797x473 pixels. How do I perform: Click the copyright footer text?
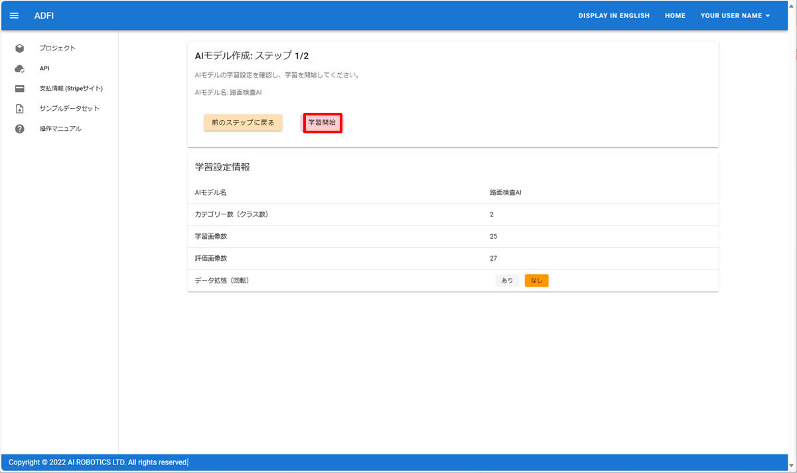[98, 462]
